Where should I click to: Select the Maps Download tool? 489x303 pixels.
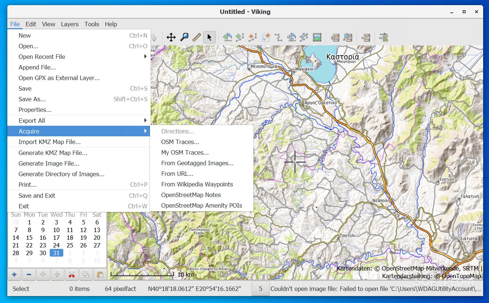point(365,37)
